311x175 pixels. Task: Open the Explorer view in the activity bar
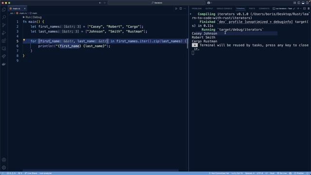tap(4, 10)
